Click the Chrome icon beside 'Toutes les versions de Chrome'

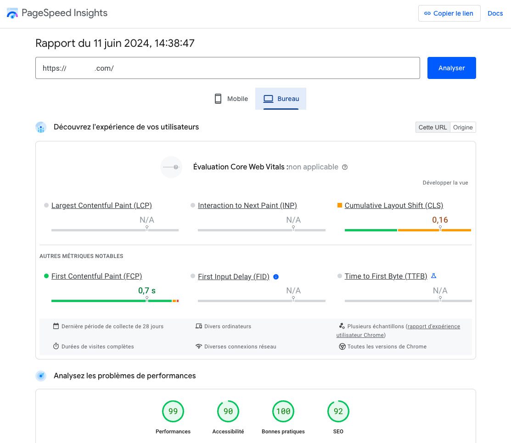343,347
